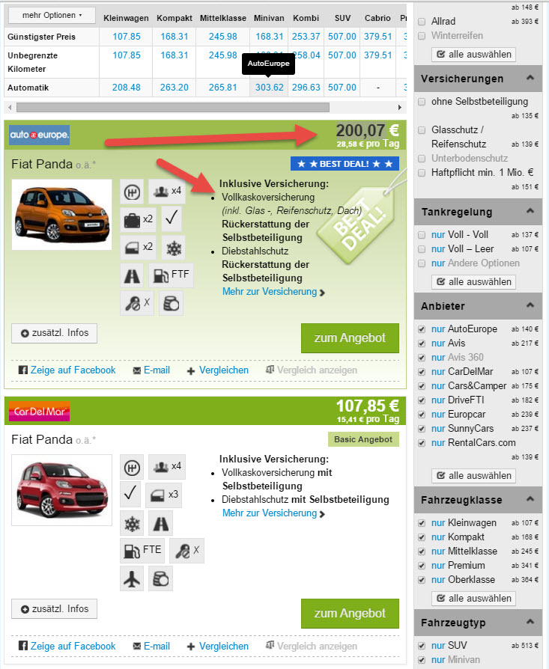Click checkmark icon in AutoEurope offer

[x=172, y=219]
